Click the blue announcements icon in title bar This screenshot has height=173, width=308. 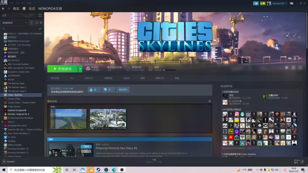256,3
